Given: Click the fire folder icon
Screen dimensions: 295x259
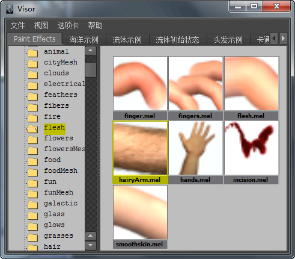Looking at the screenshot, I should [x=33, y=117].
